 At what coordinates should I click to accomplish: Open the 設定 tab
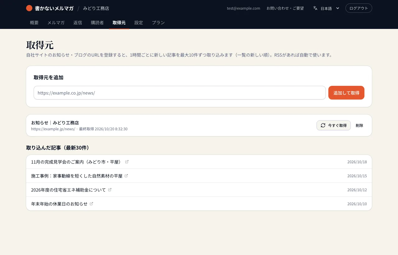coord(139,23)
